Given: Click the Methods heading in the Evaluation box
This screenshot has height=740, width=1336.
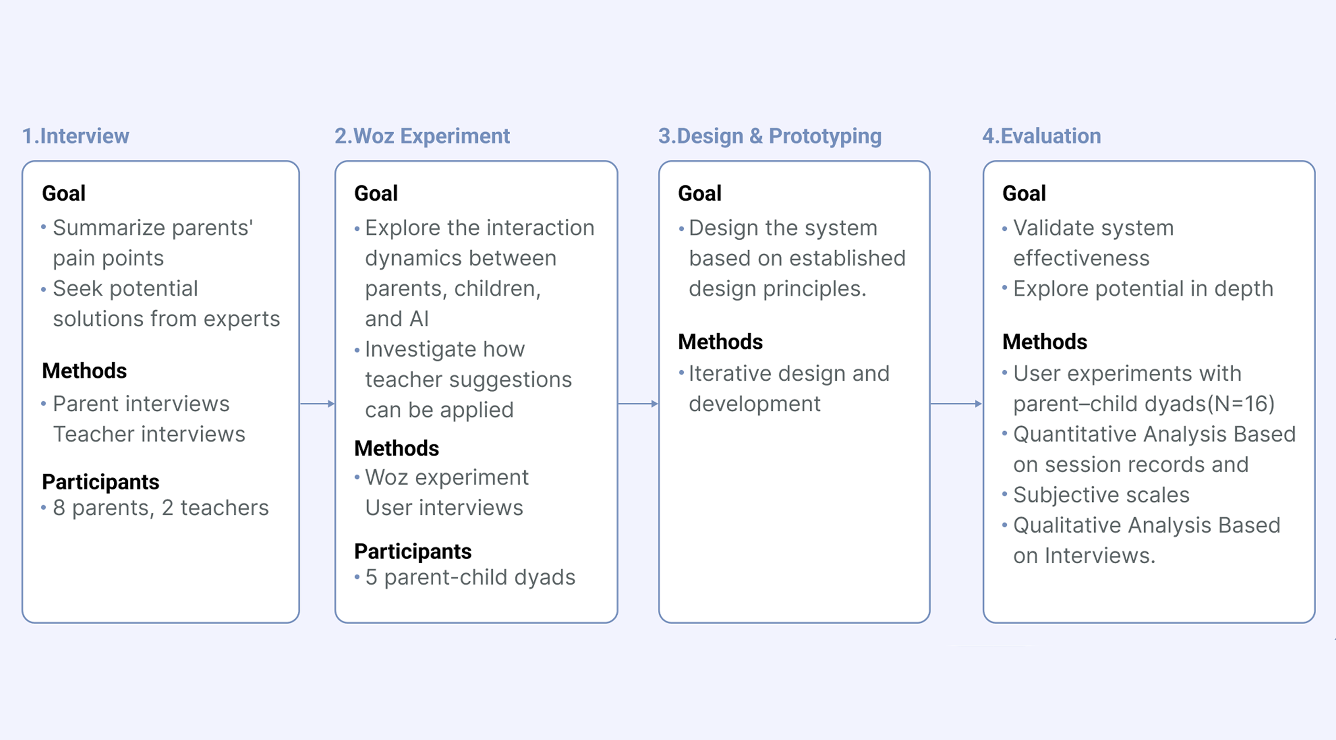Looking at the screenshot, I should (1044, 342).
